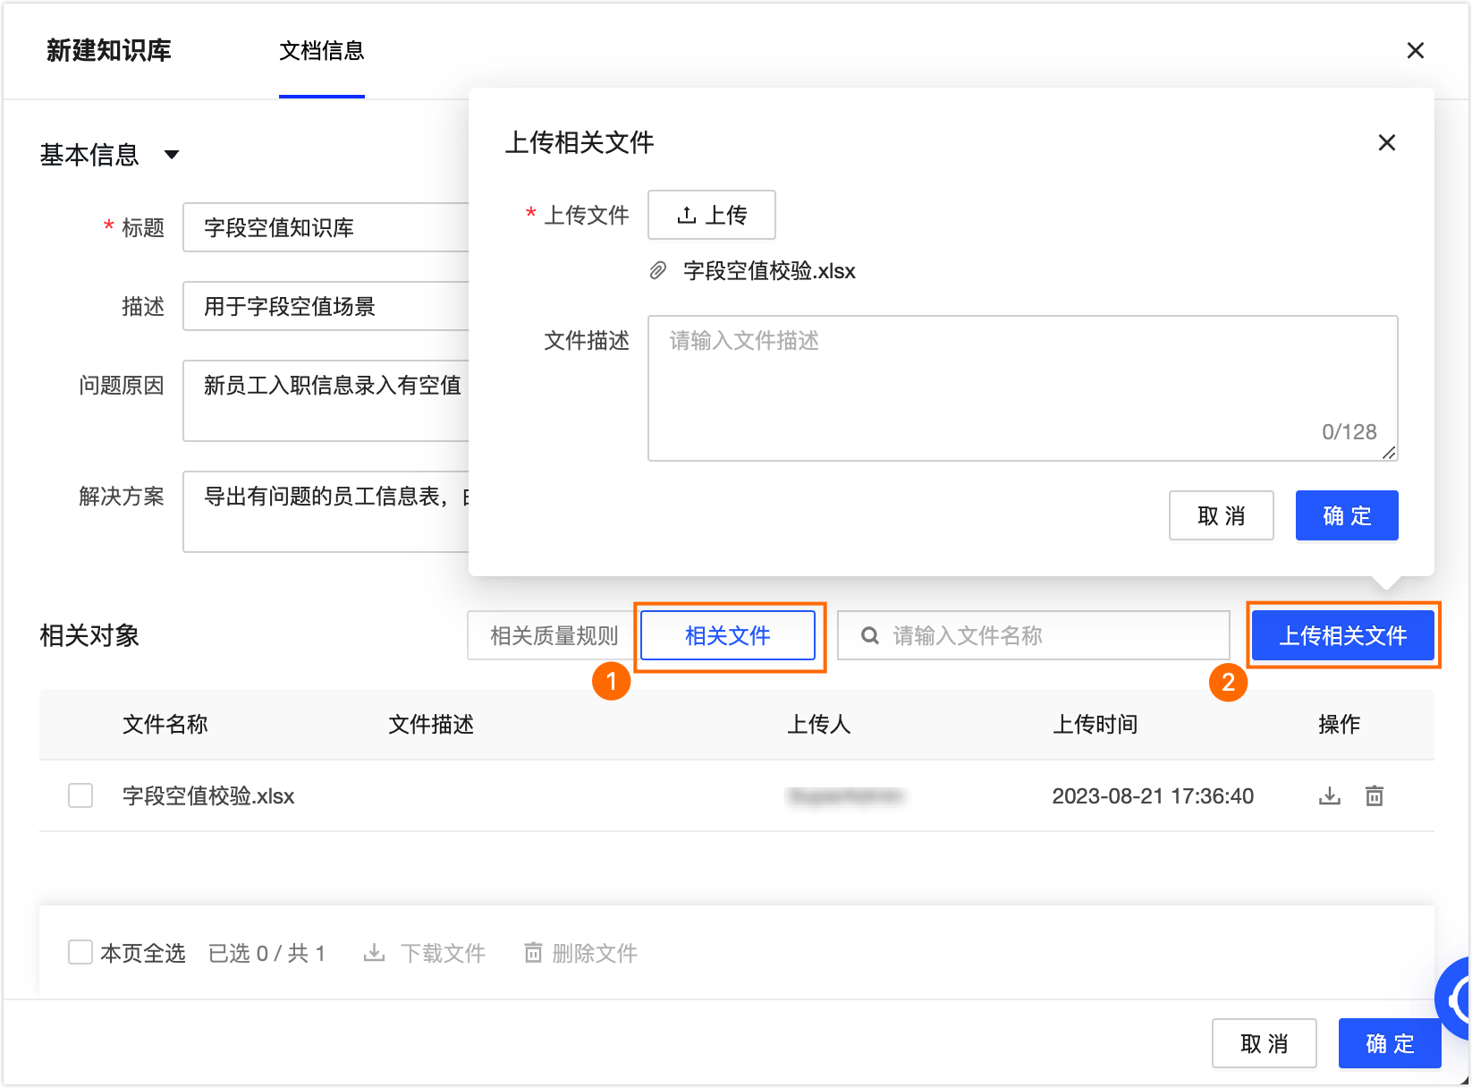1472x1088 pixels.
Task: Delete the 字段空值校验.xlsx row with trash icon
Action: (1375, 795)
